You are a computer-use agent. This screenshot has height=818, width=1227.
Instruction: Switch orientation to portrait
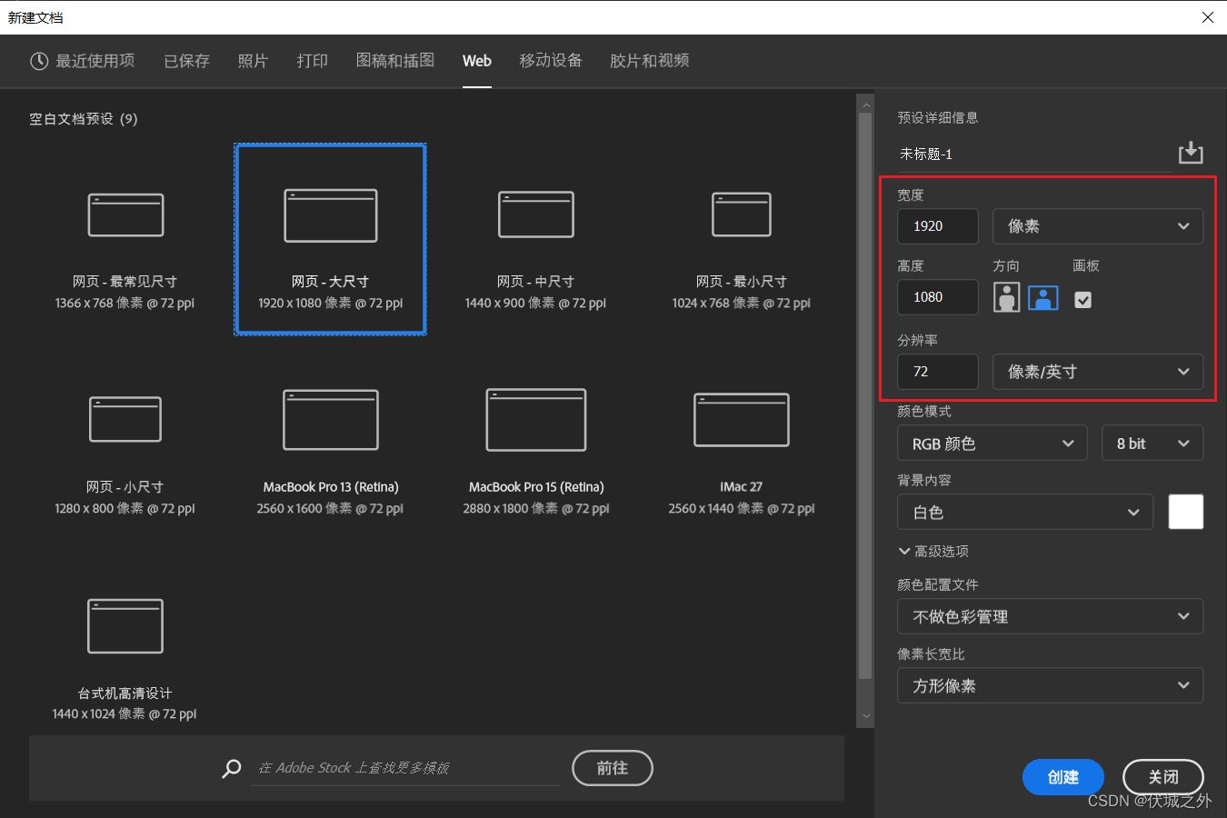[1006, 297]
